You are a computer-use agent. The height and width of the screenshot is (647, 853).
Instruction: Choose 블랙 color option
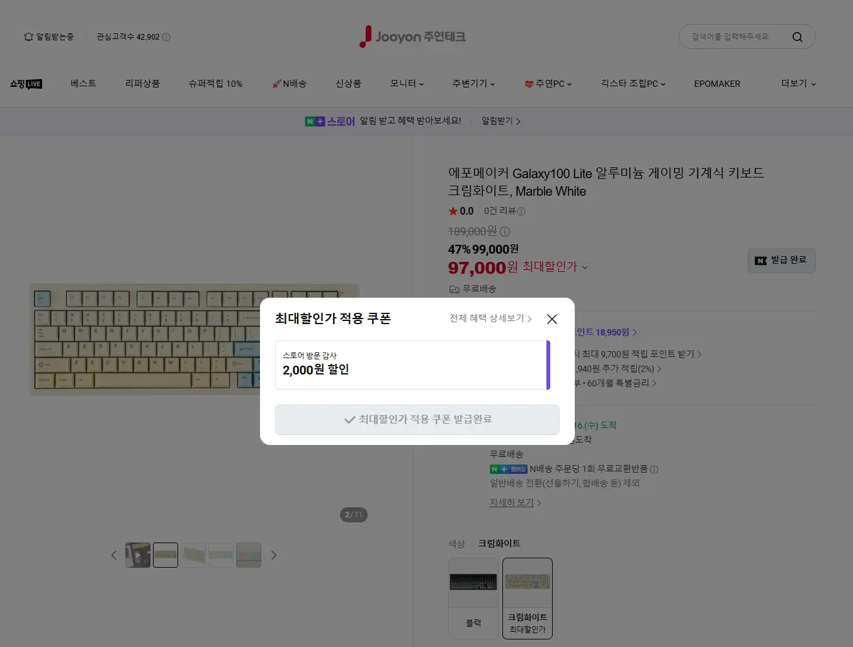point(473,599)
